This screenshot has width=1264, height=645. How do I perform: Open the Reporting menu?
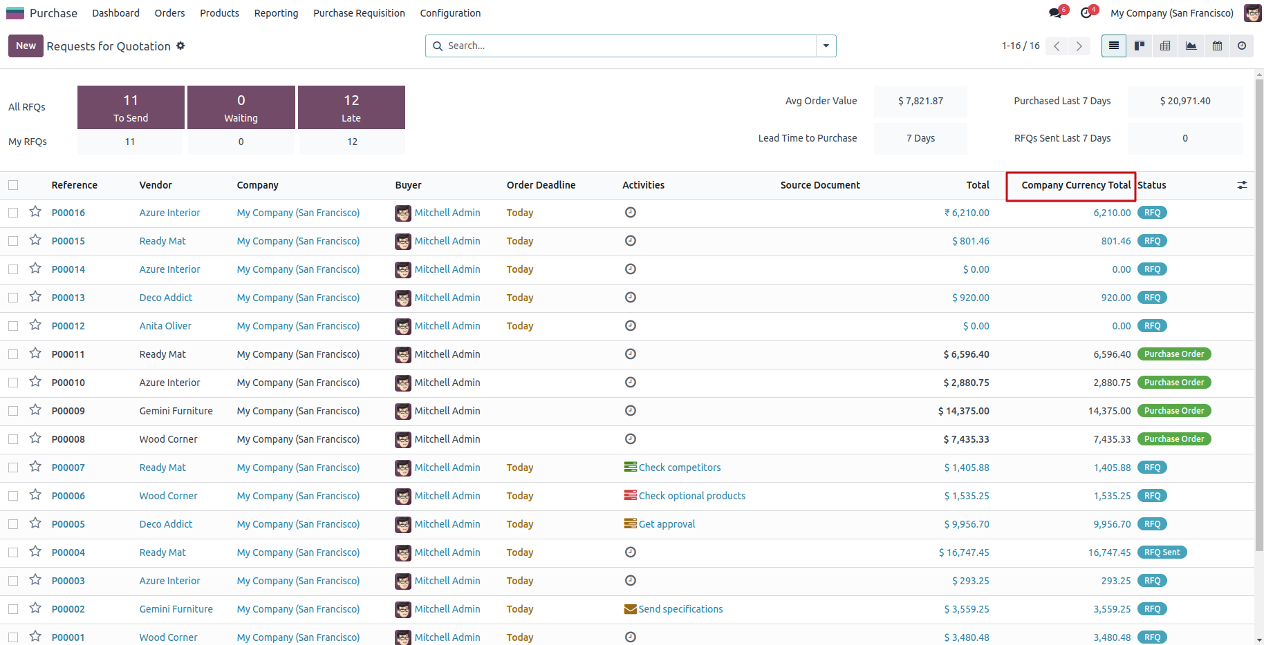[x=276, y=13]
